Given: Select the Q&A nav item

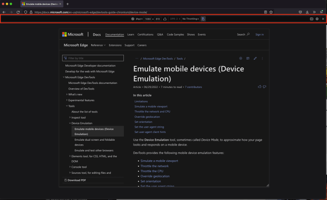Looking at the screenshot, I should pyautogui.click(x=160, y=35).
